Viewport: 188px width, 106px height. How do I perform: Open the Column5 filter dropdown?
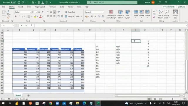pyautogui.click(x=72, y=49)
